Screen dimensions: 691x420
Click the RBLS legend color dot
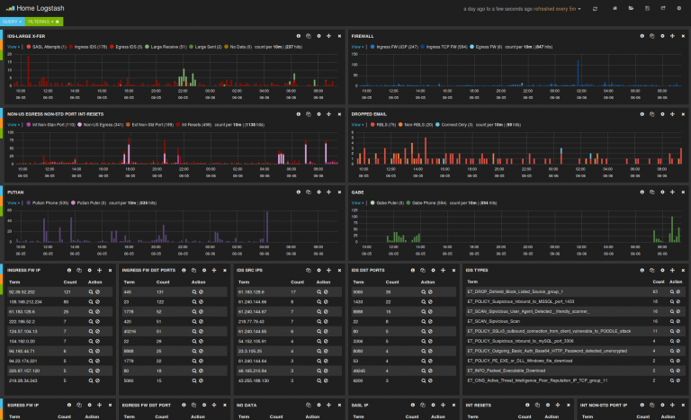(x=372, y=125)
